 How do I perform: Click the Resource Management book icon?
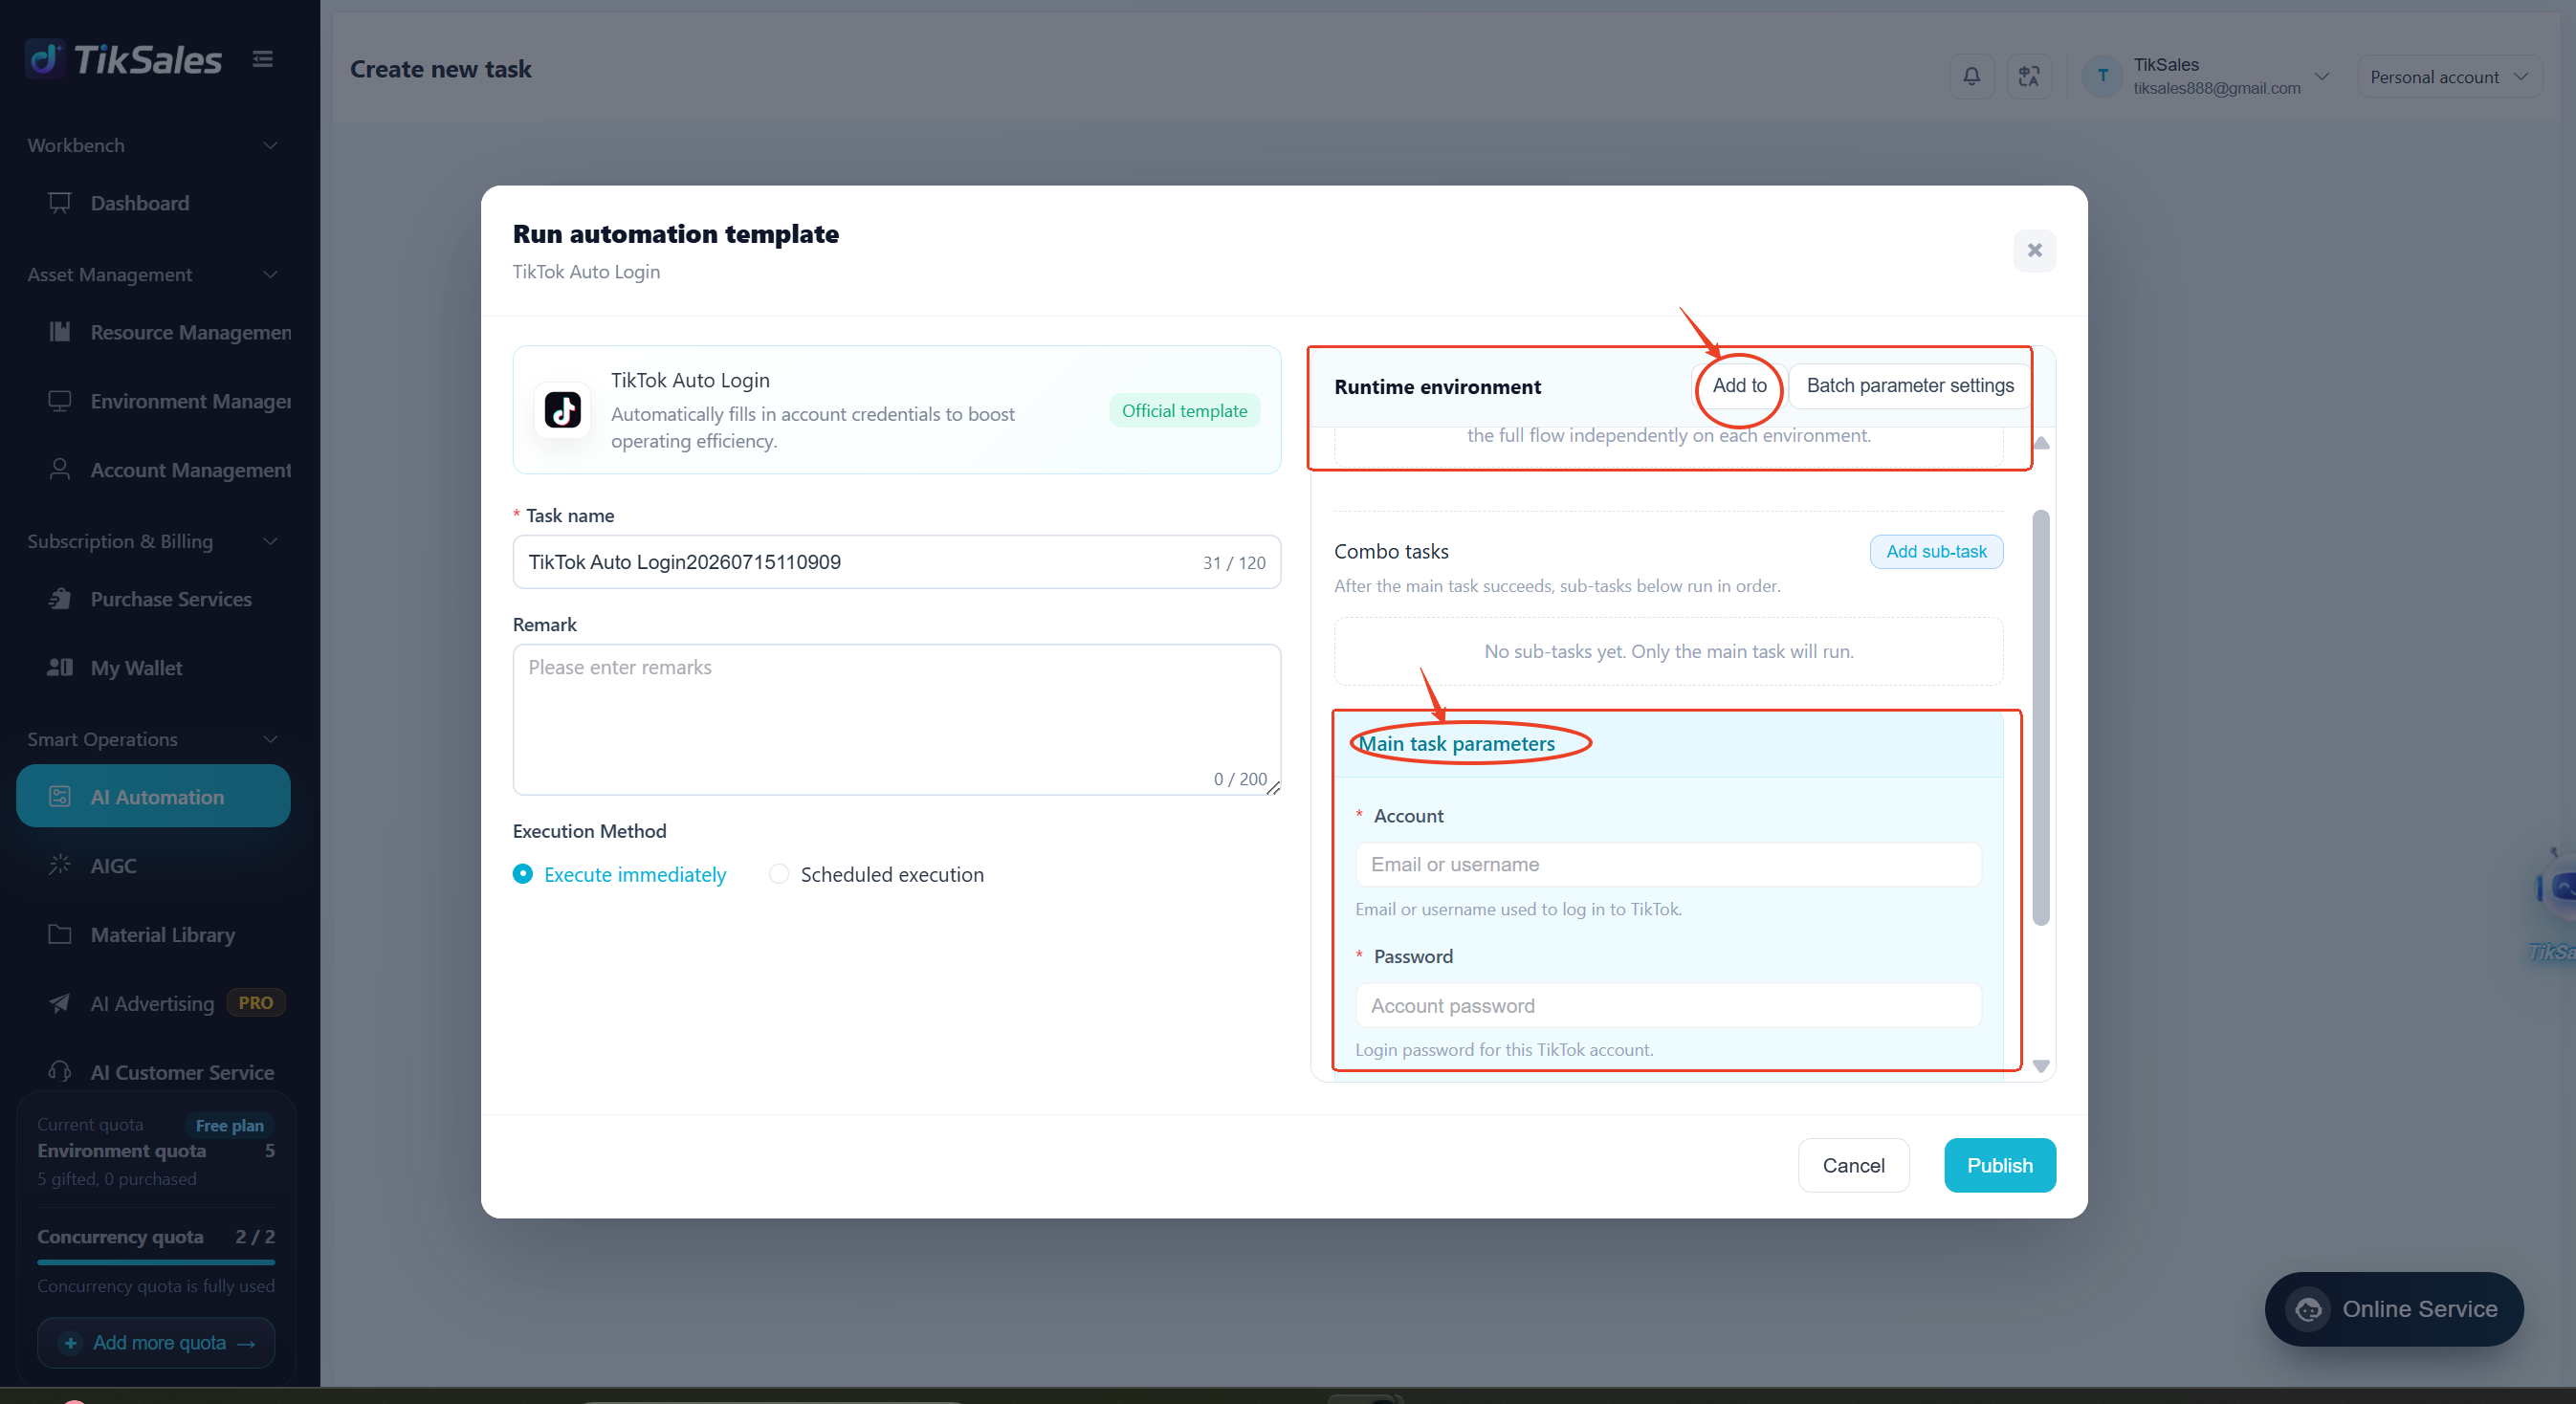point(60,332)
